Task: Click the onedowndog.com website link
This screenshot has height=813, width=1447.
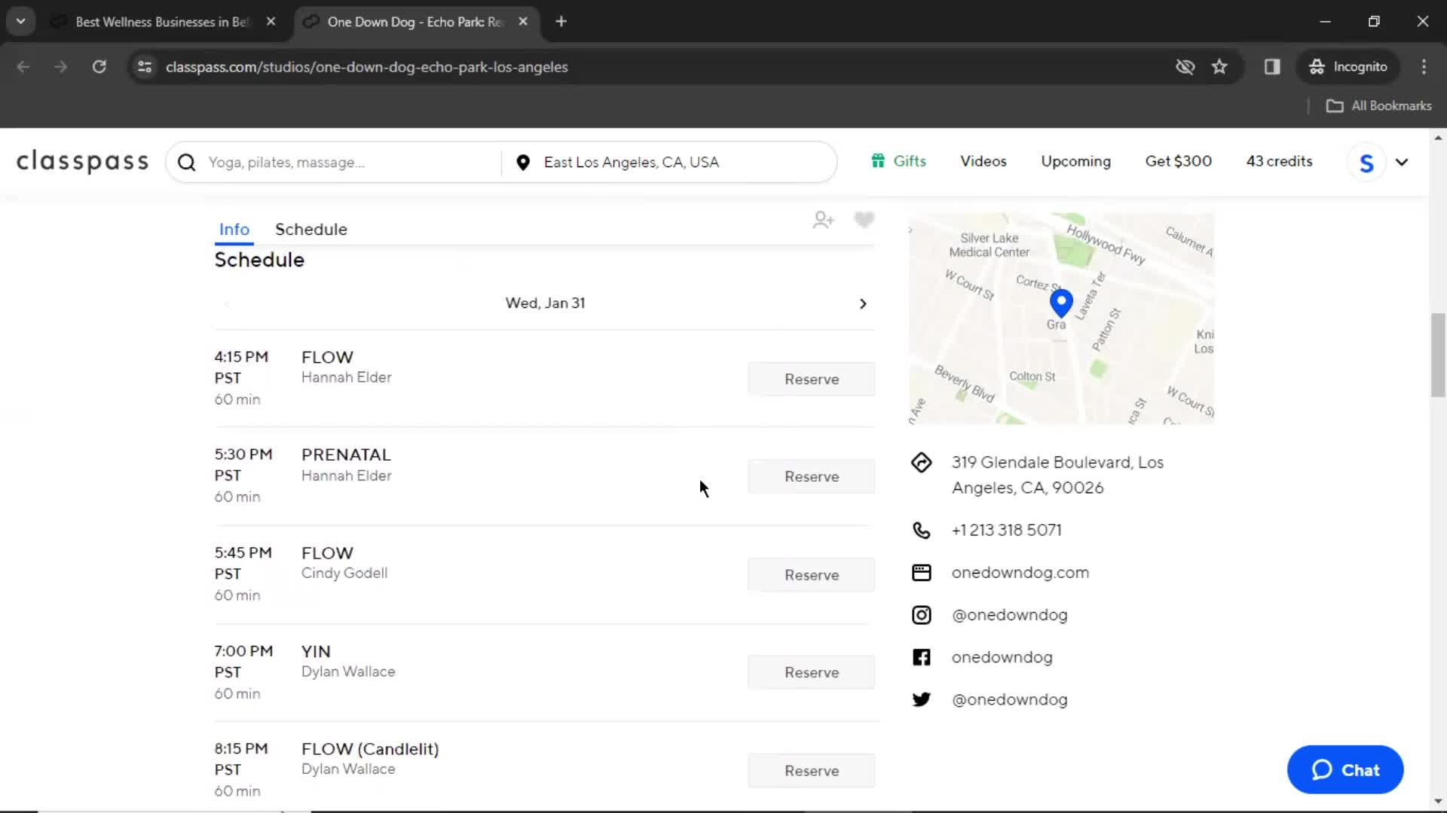Action: tap(1020, 573)
